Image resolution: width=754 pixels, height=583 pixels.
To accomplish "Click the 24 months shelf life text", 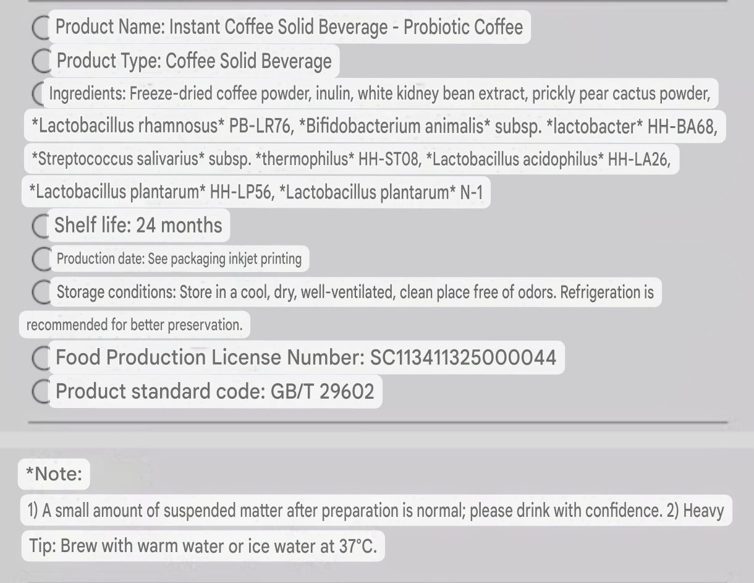I will point(138,225).
